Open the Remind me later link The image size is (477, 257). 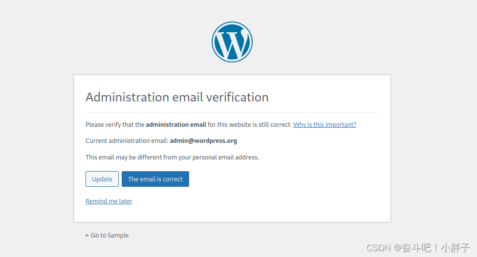[108, 201]
